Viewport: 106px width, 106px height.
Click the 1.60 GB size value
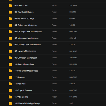coord(72,25)
